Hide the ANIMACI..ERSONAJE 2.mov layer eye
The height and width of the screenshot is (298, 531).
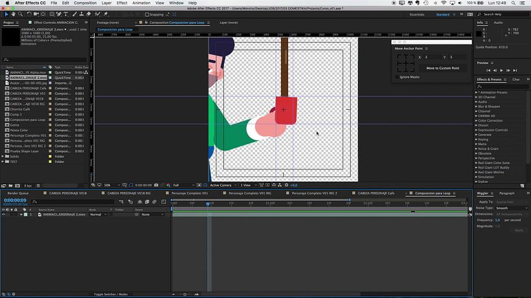3,215
